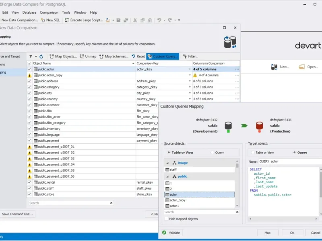
Task: Uncheck the public.actor row checkbox
Action: coord(29,69)
